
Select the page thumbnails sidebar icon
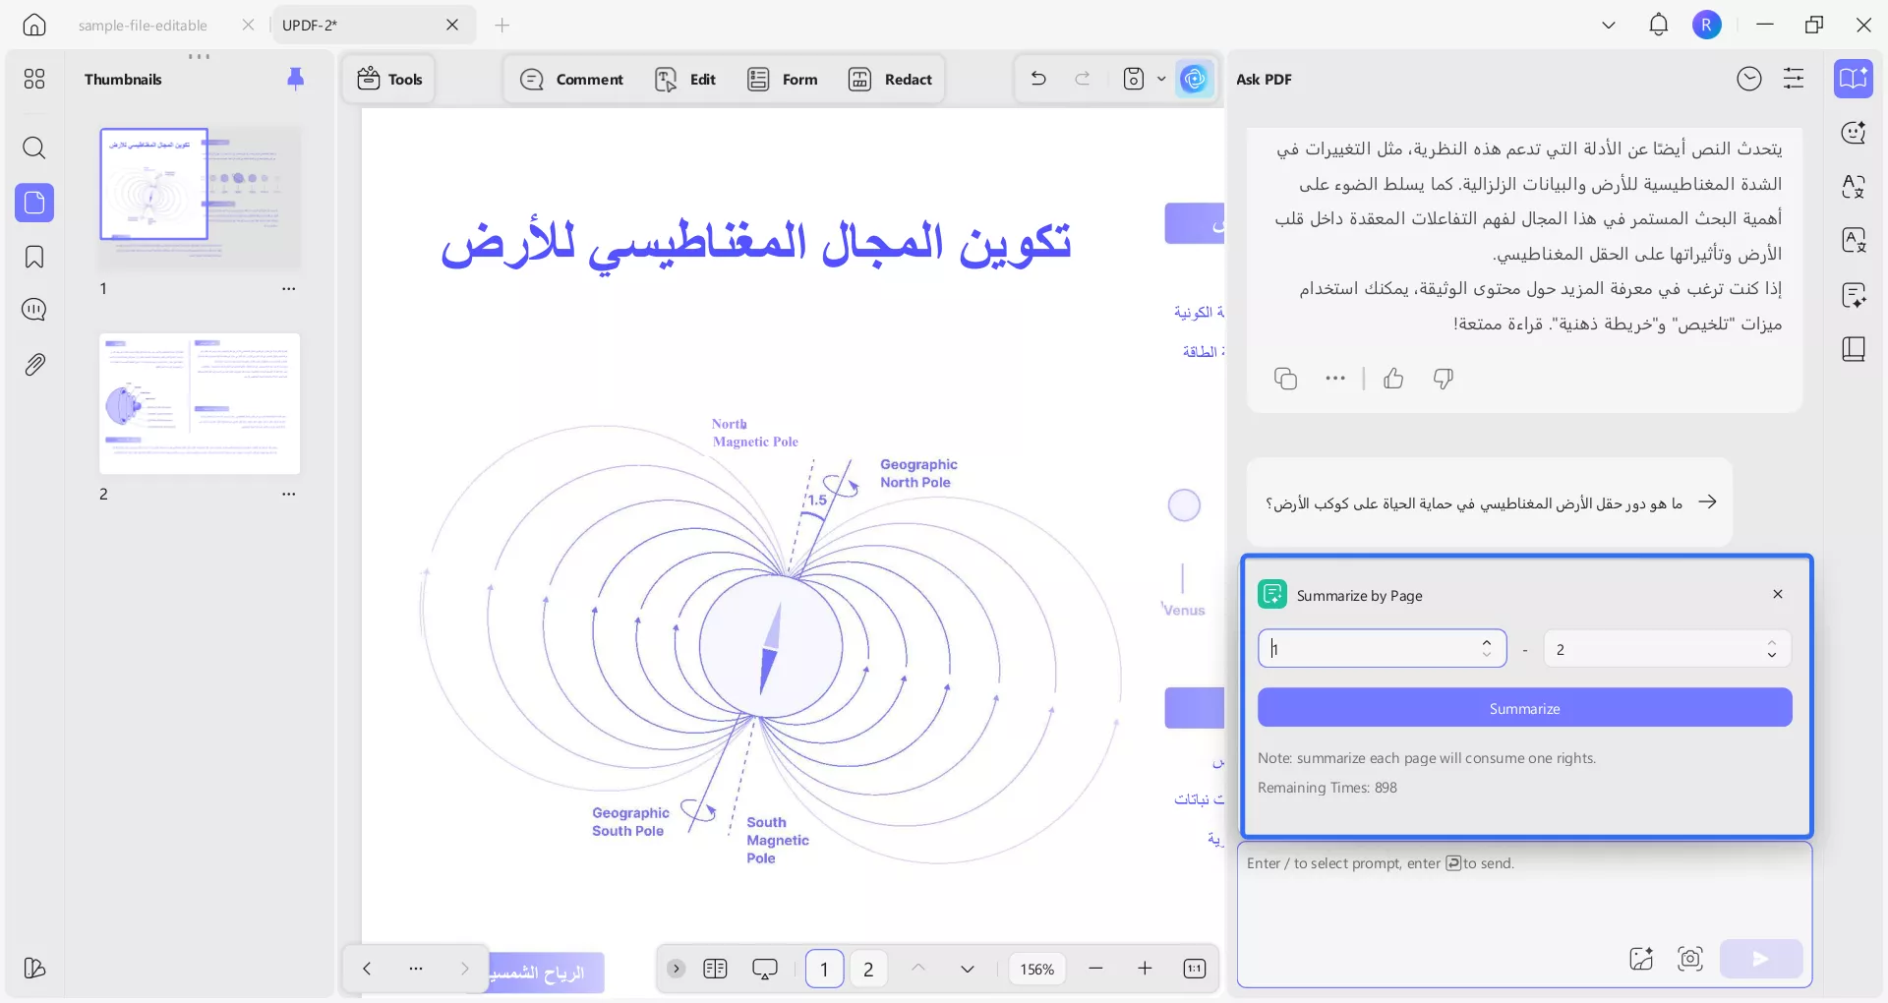34,203
